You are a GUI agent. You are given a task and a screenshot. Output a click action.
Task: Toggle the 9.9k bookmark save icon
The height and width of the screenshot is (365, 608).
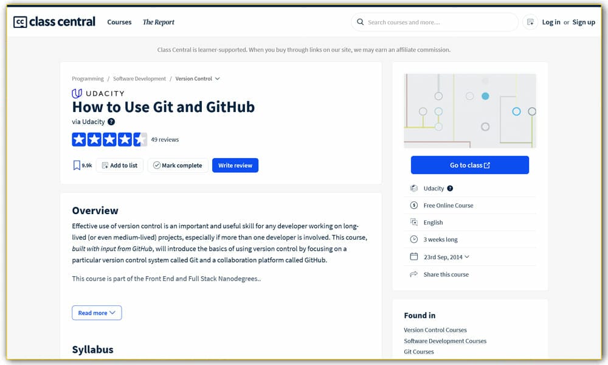coord(77,165)
